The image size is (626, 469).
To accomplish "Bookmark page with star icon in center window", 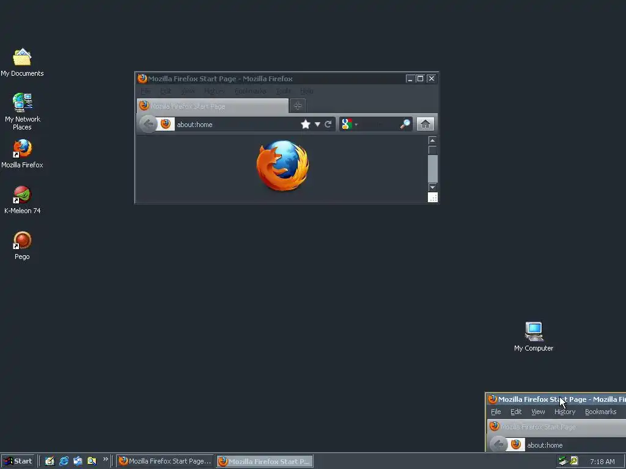I will [x=306, y=124].
